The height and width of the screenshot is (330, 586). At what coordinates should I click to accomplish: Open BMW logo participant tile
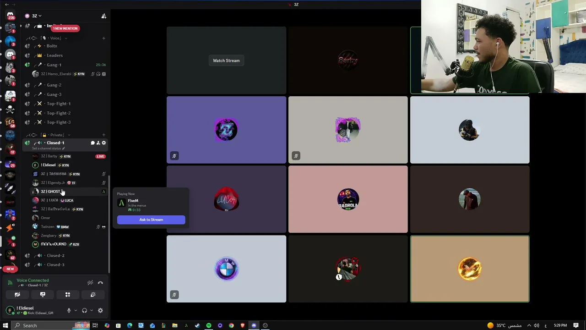pos(226,269)
